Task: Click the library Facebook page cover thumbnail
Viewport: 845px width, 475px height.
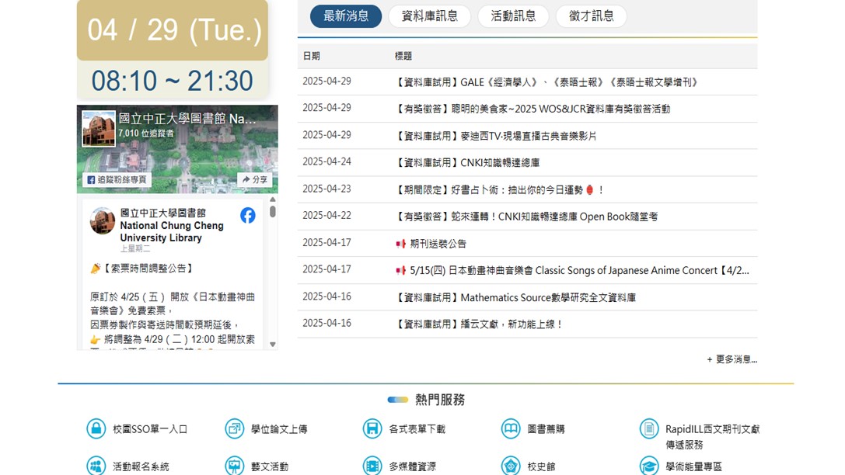Action: coord(99,129)
